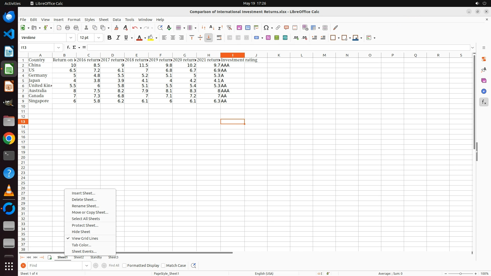Screen dimensions: 491x276
Task: Click the Clone Formatting paintbrush icon
Action: point(116,28)
